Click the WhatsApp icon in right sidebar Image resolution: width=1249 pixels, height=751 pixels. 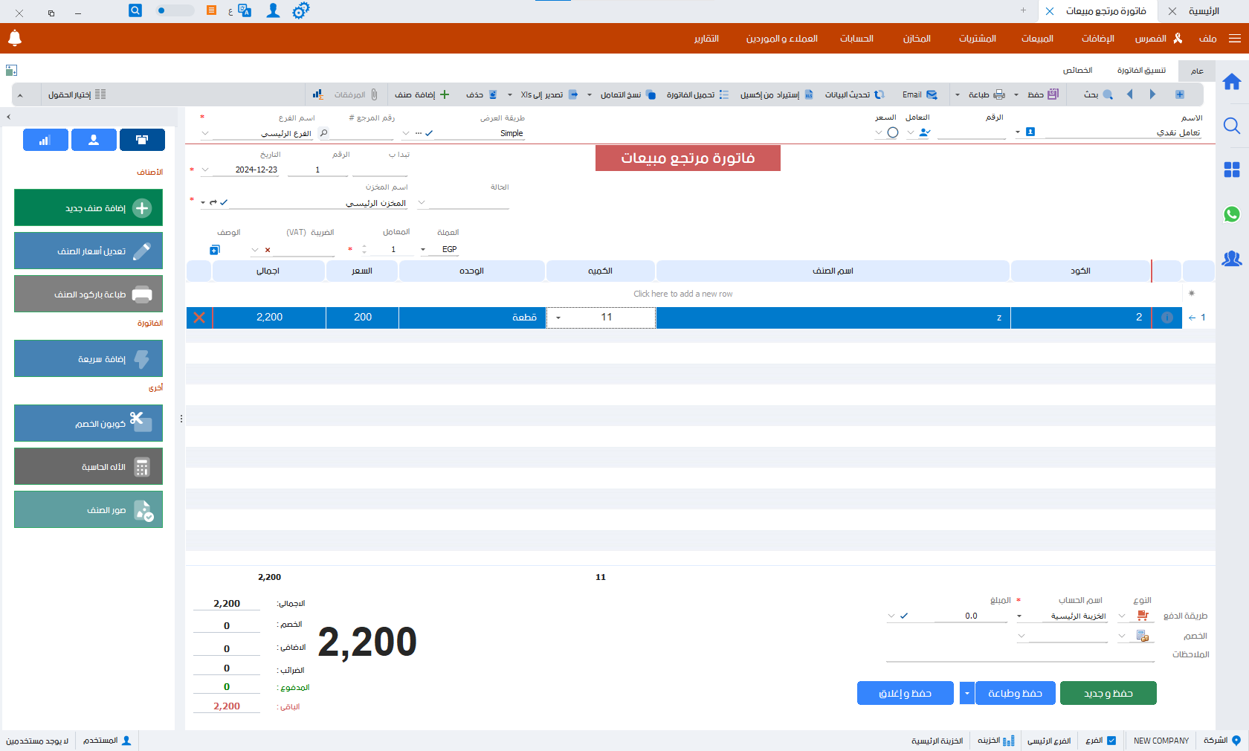(1231, 214)
